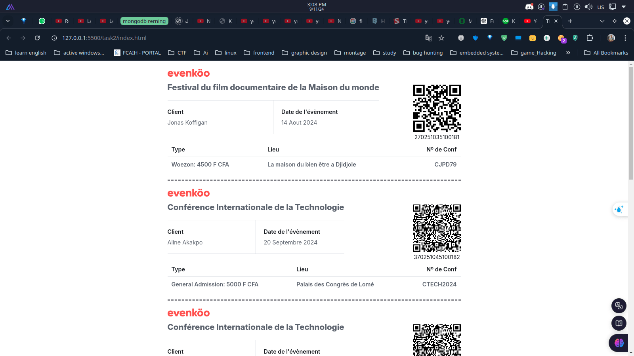Open the green plus extension icon

(x=547, y=38)
